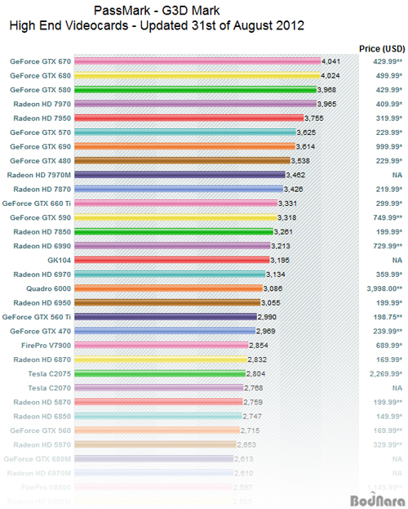The image size is (408, 509).
Task: Open the GeForce GTX 560 Ti label
Action: coord(37,317)
